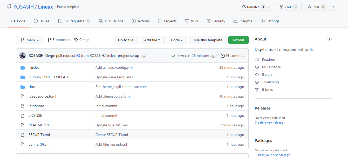Click the star icon beside 0 stars

point(257,74)
